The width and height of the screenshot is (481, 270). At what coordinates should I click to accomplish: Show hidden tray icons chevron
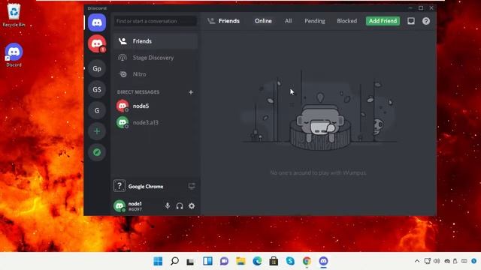417,261
